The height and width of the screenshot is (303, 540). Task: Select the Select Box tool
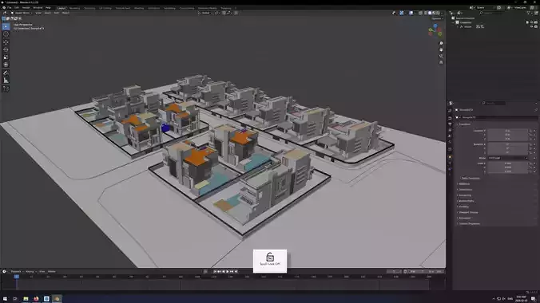pyautogui.click(x=6, y=26)
